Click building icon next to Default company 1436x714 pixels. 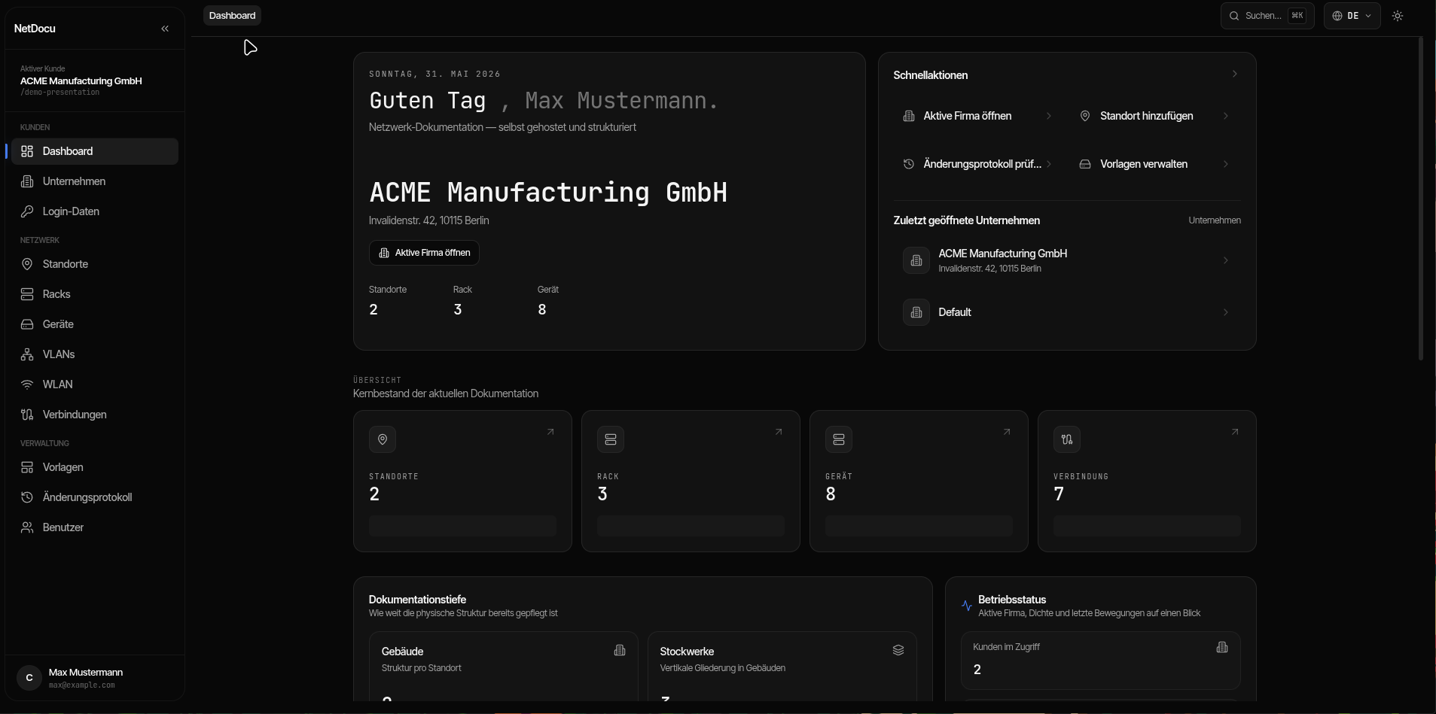point(916,312)
